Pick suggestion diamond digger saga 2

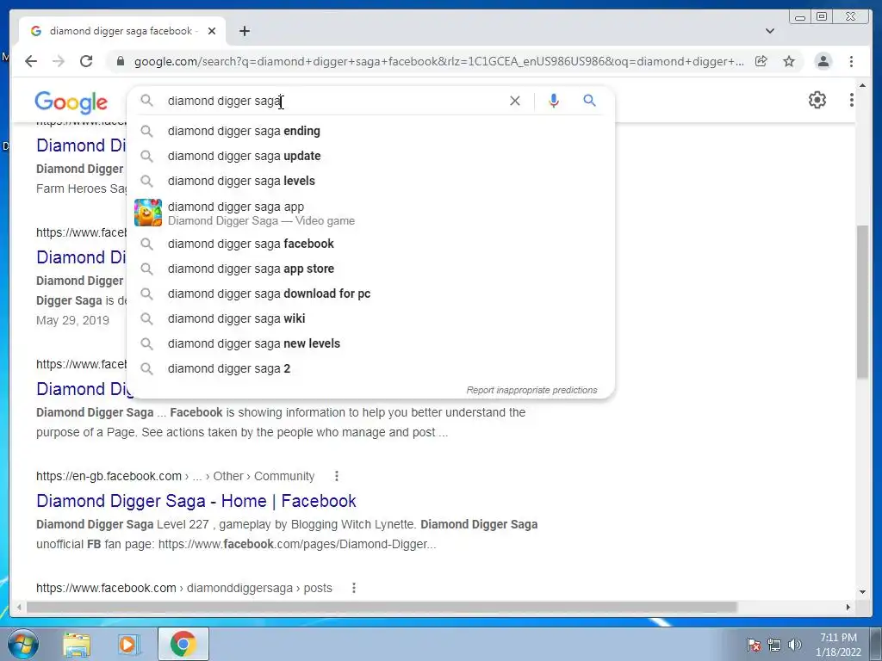pyautogui.click(x=370, y=368)
